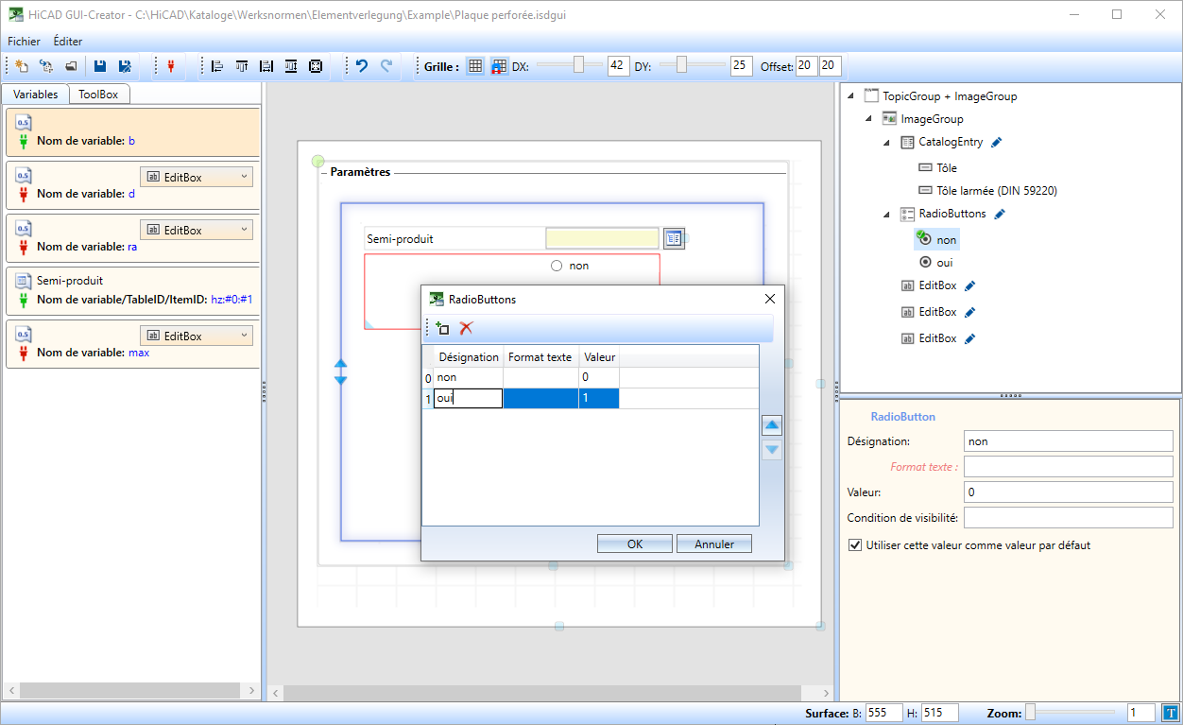Open catalog picker next to Semi-produit field
This screenshot has height=725, width=1183.
point(673,238)
